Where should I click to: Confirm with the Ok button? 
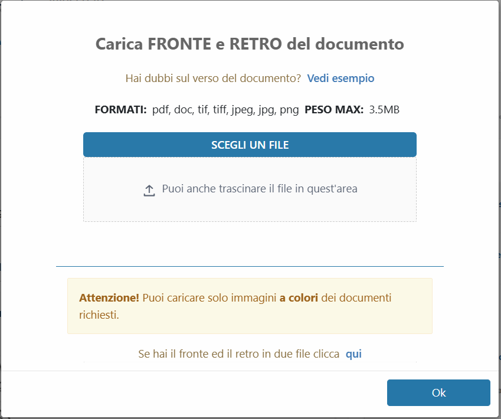(438, 392)
